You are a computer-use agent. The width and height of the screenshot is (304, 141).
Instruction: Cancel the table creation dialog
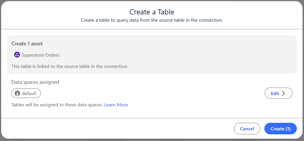[x=247, y=129]
